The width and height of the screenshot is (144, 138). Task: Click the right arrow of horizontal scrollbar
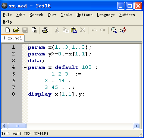pos(136,126)
